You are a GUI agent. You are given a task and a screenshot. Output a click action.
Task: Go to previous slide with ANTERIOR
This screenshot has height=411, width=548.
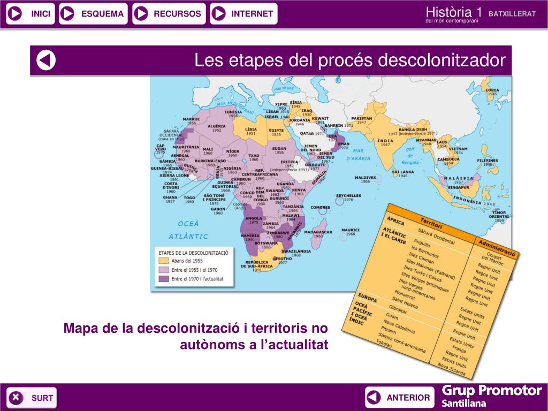tap(400, 398)
